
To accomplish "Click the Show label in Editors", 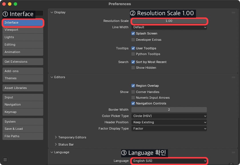I will 124,92.
